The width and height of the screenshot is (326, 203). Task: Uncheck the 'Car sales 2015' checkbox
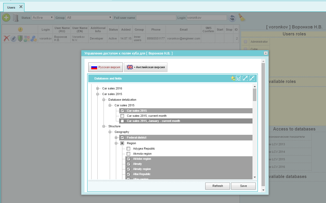click(122, 111)
